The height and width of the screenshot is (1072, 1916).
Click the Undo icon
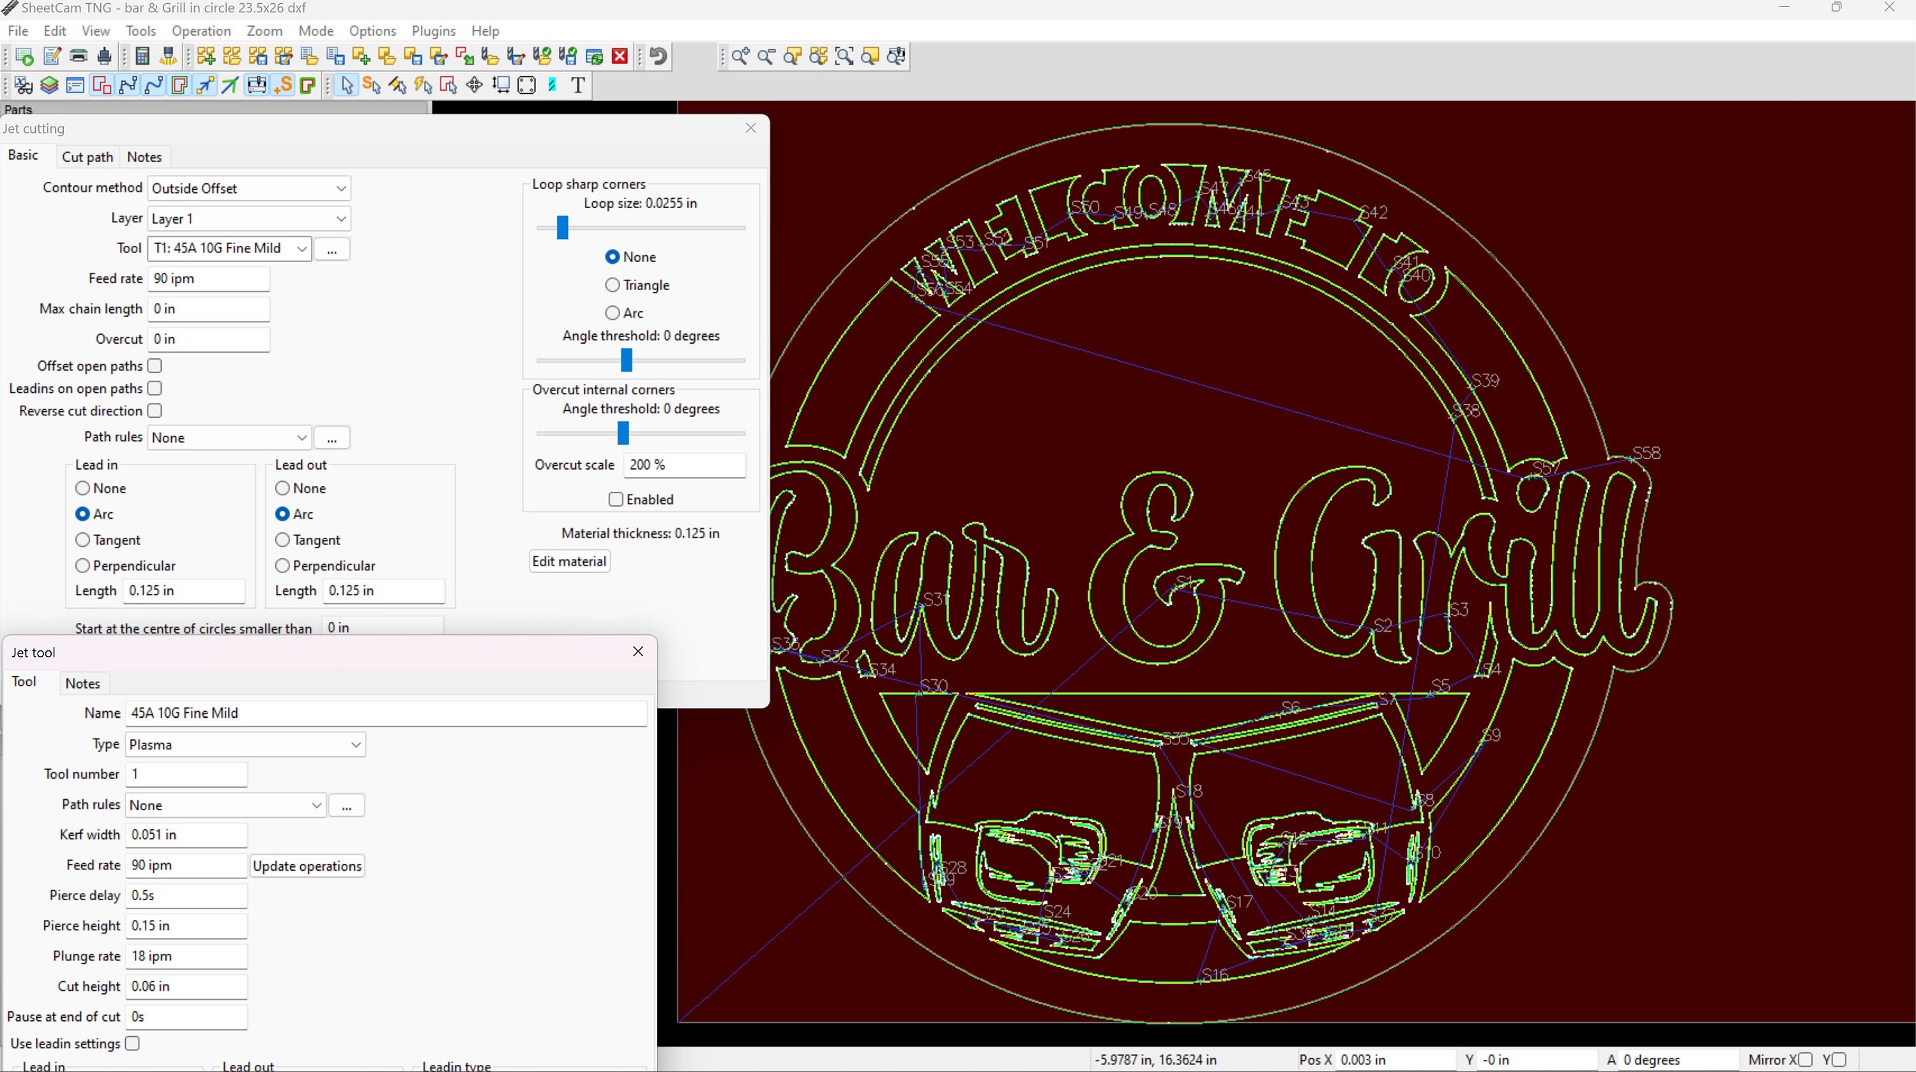tap(658, 56)
